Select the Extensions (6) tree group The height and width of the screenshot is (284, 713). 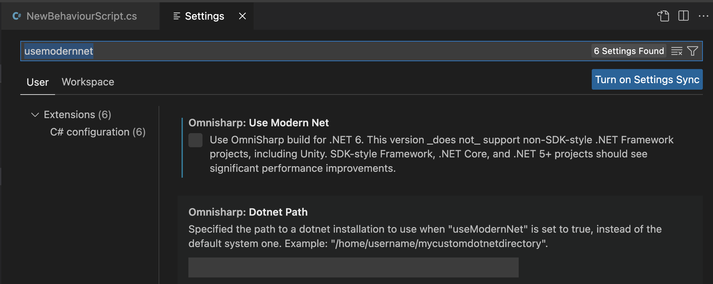[77, 115]
